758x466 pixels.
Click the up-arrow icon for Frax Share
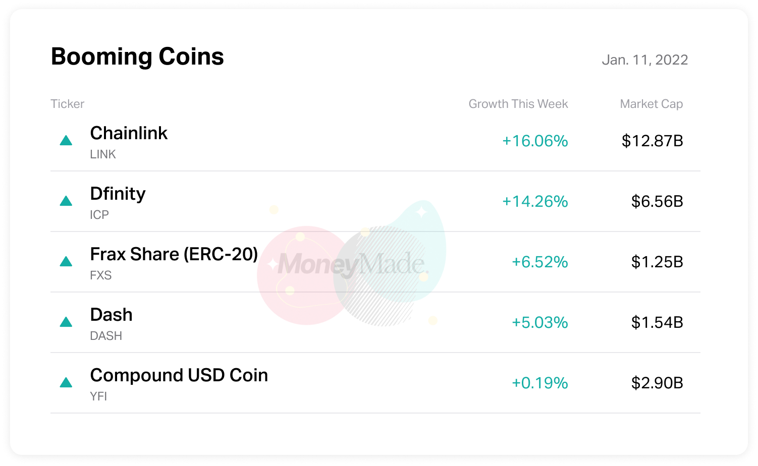pos(66,262)
